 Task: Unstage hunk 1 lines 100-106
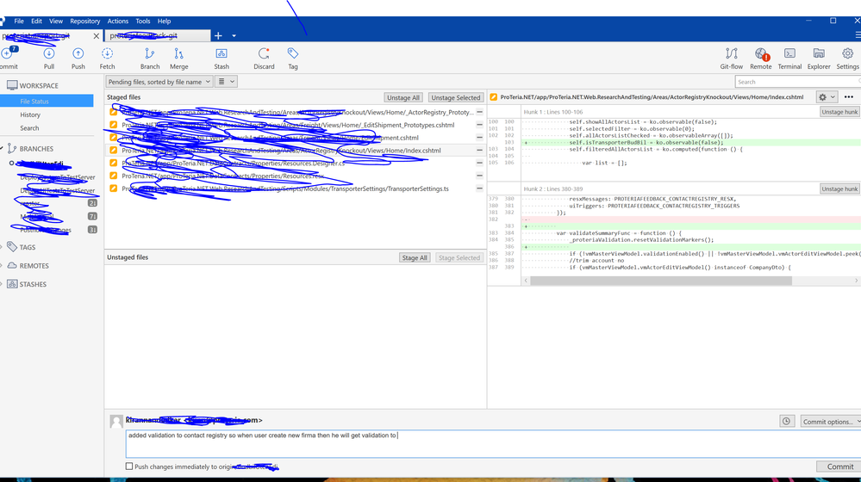pyautogui.click(x=839, y=112)
